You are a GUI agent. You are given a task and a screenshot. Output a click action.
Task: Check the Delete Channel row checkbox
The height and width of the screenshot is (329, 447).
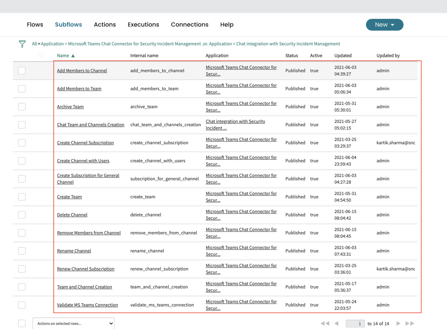(x=22, y=215)
